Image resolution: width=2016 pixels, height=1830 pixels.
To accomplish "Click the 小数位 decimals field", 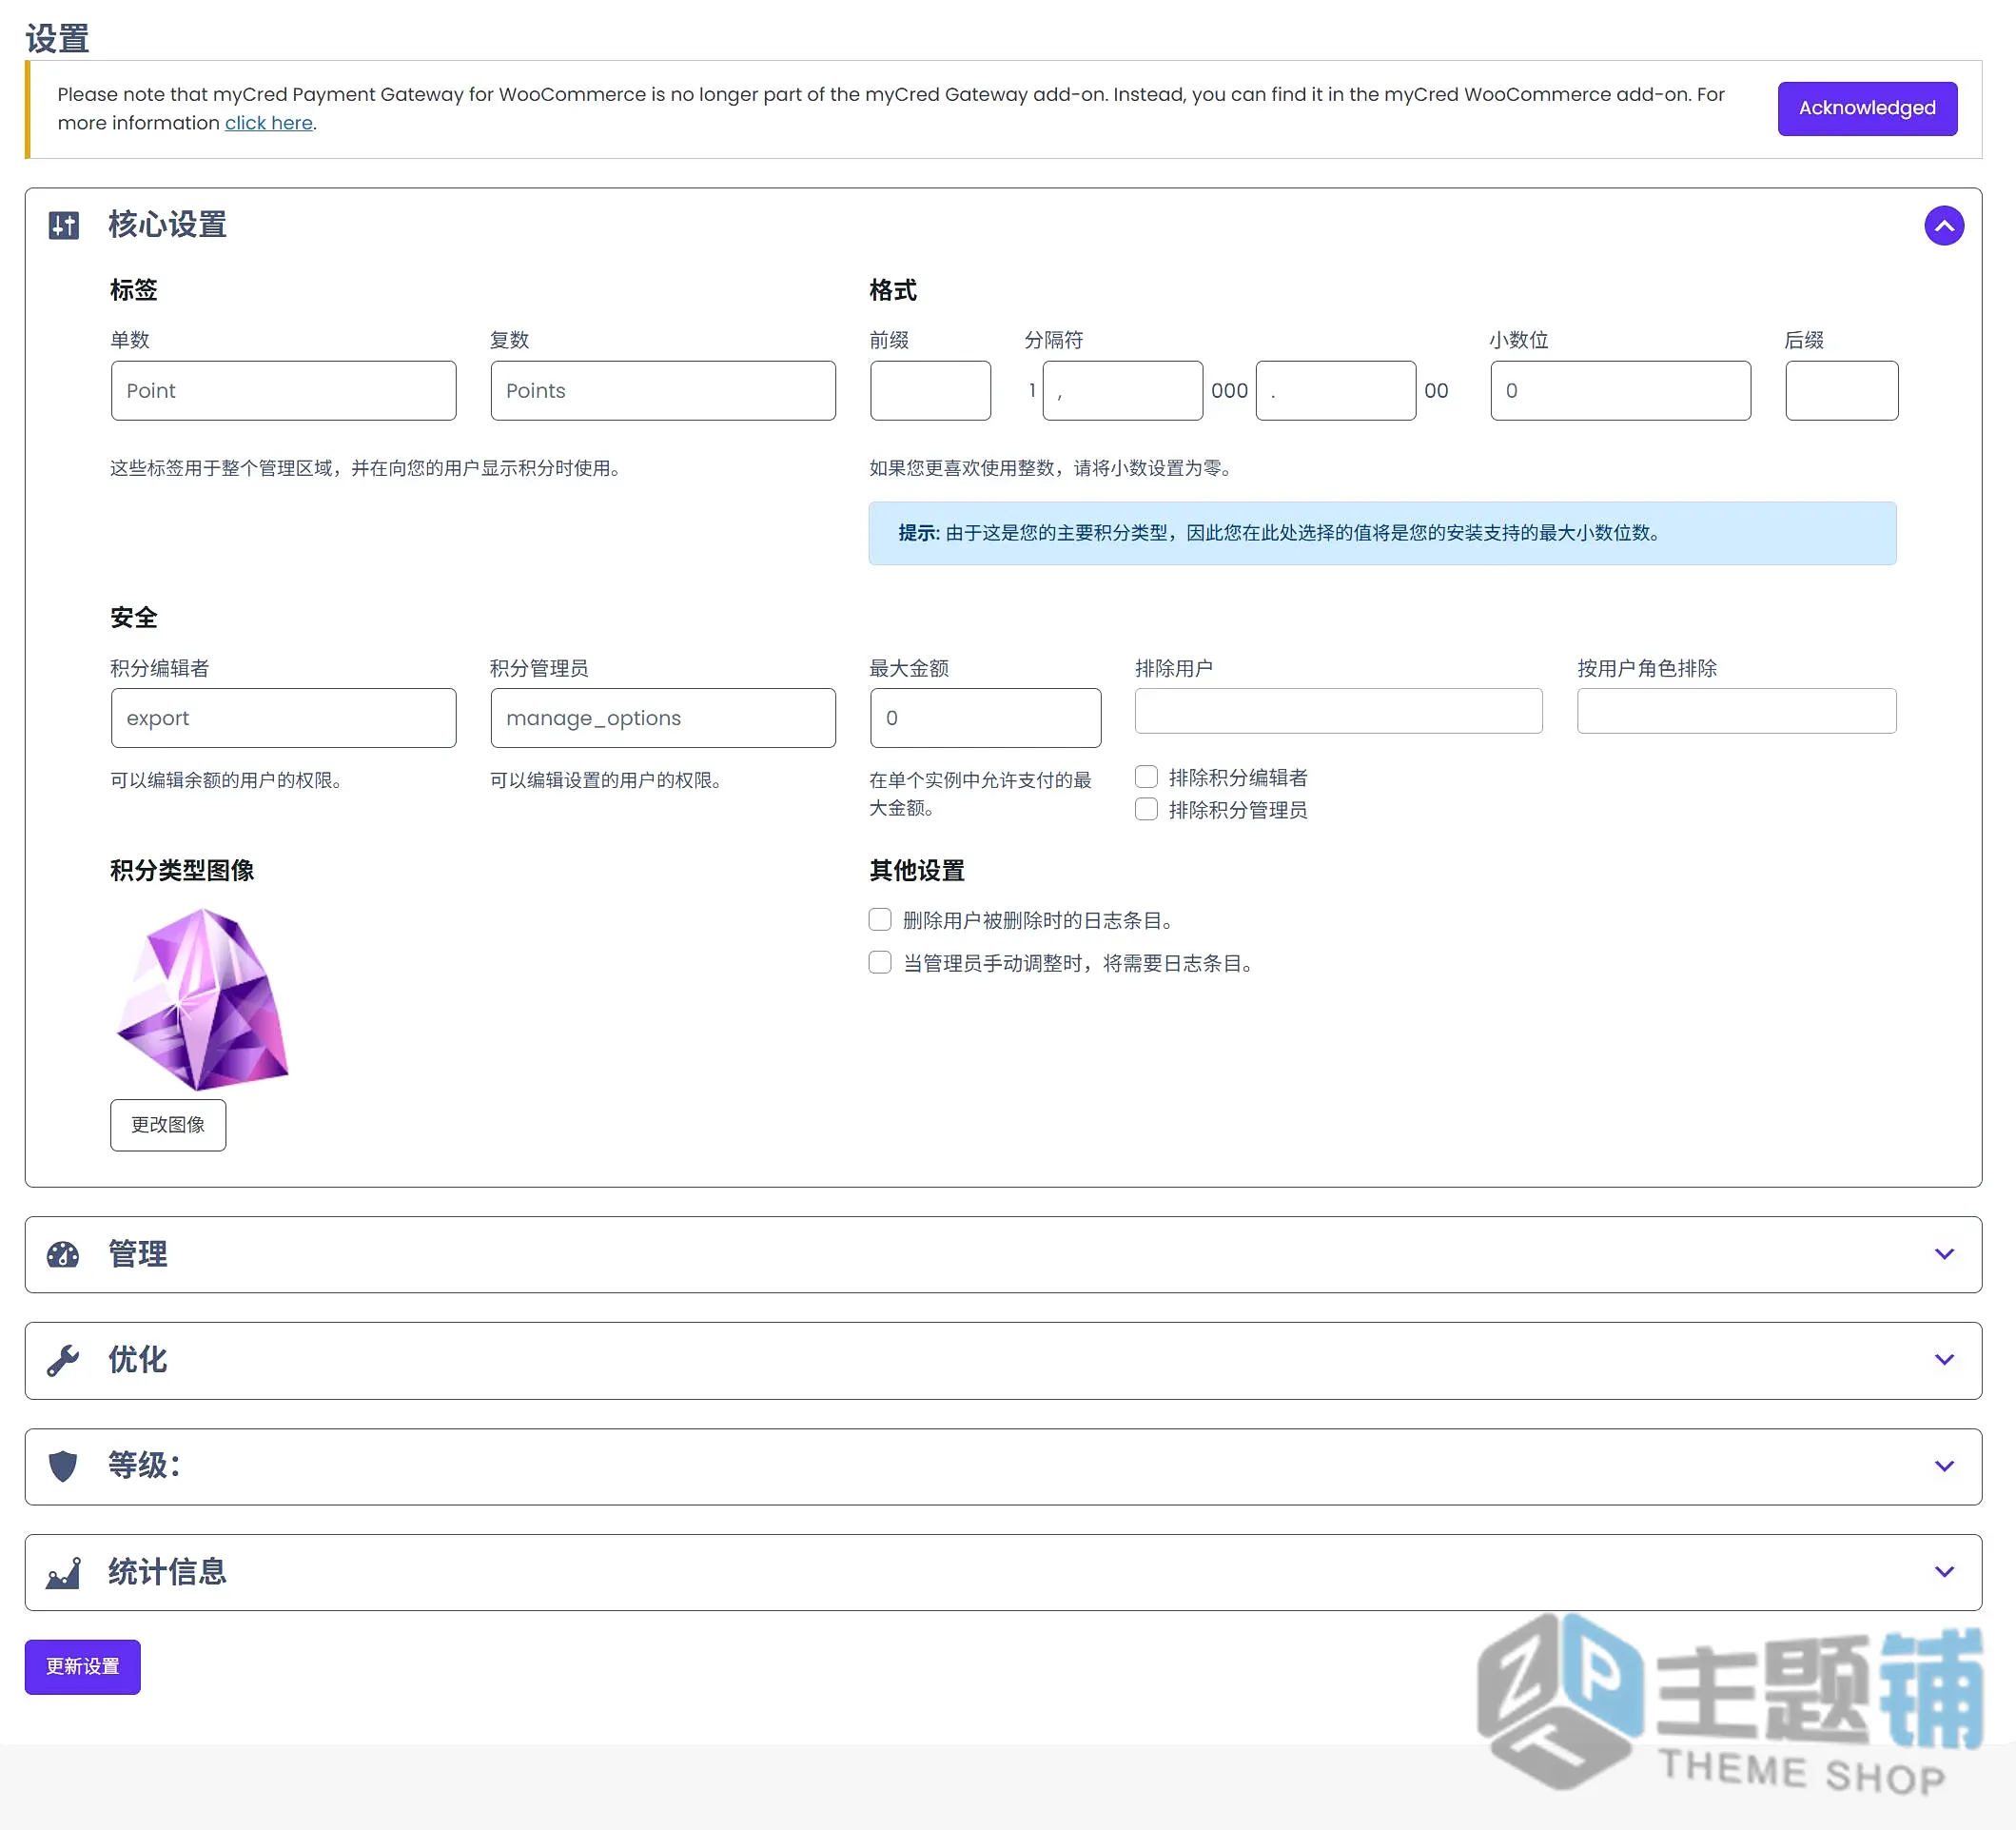I will click(1620, 391).
